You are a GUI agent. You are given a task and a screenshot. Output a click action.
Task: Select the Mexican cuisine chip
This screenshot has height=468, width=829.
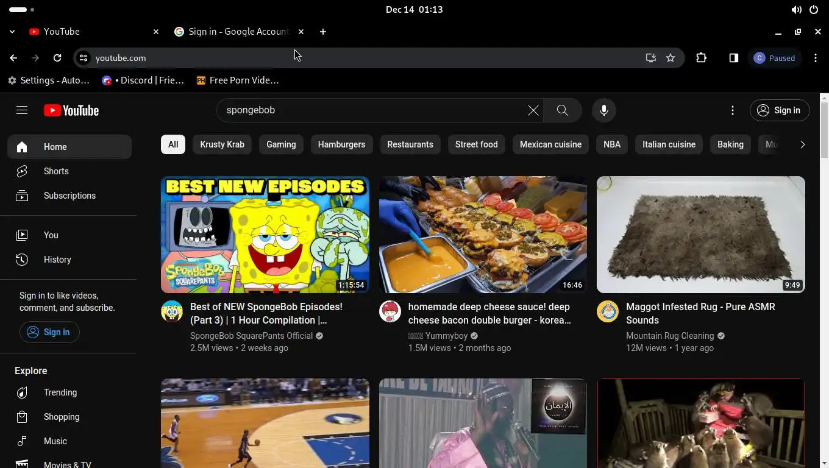[550, 144]
